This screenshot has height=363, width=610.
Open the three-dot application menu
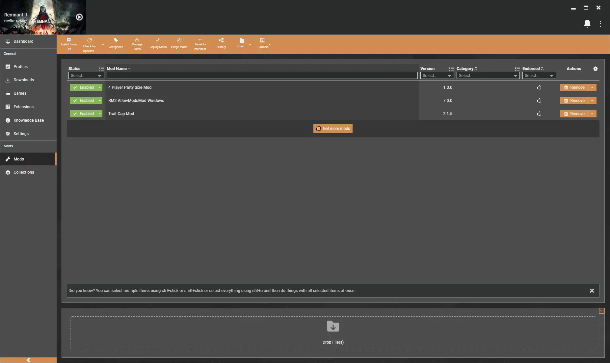[600, 24]
